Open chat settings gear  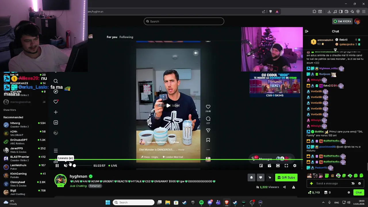[349, 193]
